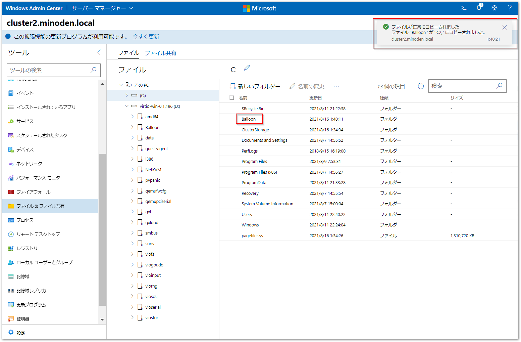Click the file search magnifier icon

click(x=500, y=86)
